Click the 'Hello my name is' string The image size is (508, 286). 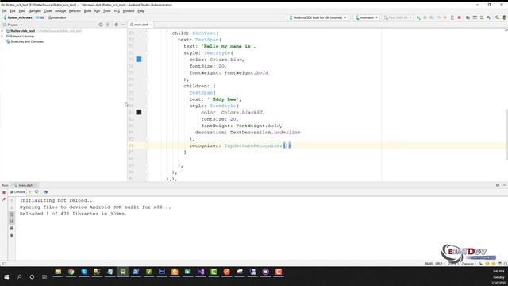(x=227, y=46)
